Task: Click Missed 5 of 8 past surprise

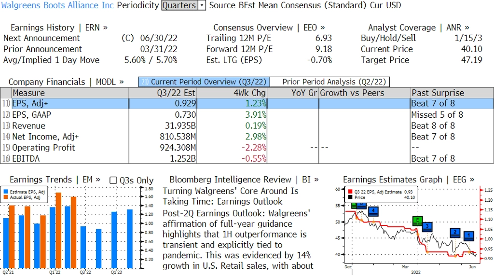Action: click(437, 115)
